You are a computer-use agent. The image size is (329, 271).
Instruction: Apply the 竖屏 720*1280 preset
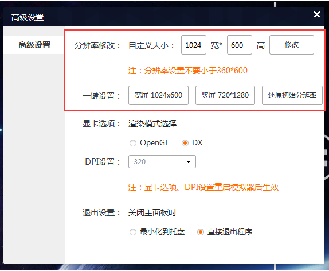point(225,95)
